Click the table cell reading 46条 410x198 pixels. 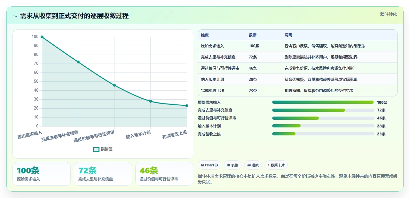(253, 68)
